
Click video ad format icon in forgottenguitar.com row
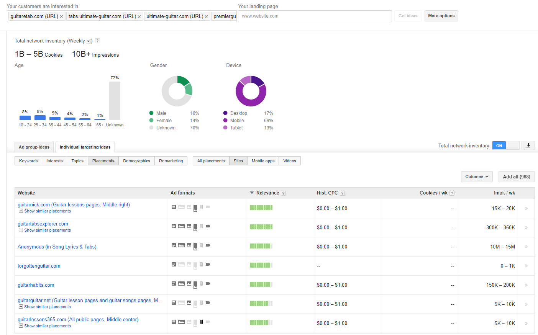(x=208, y=264)
